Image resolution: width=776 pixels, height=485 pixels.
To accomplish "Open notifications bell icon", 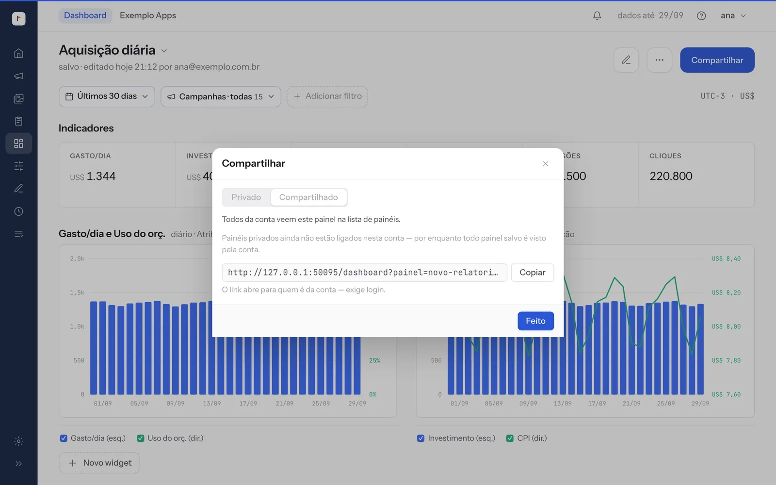I will [597, 16].
